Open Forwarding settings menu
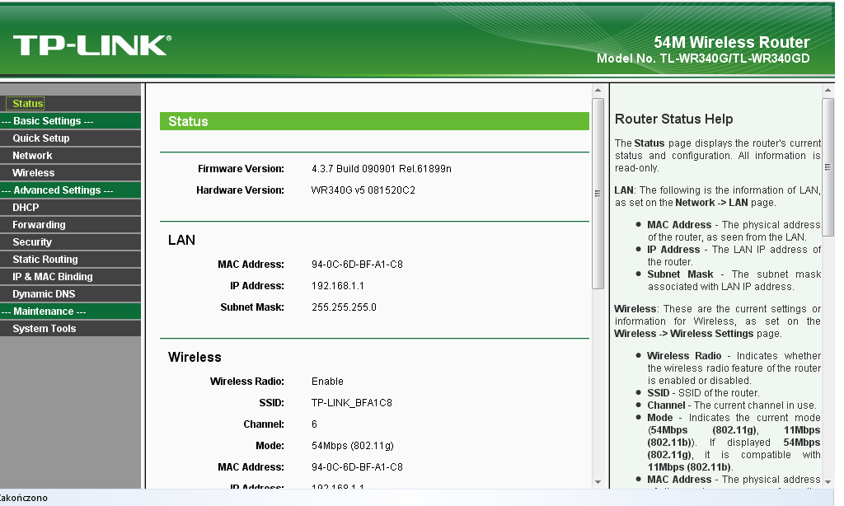 tap(39, 224)
